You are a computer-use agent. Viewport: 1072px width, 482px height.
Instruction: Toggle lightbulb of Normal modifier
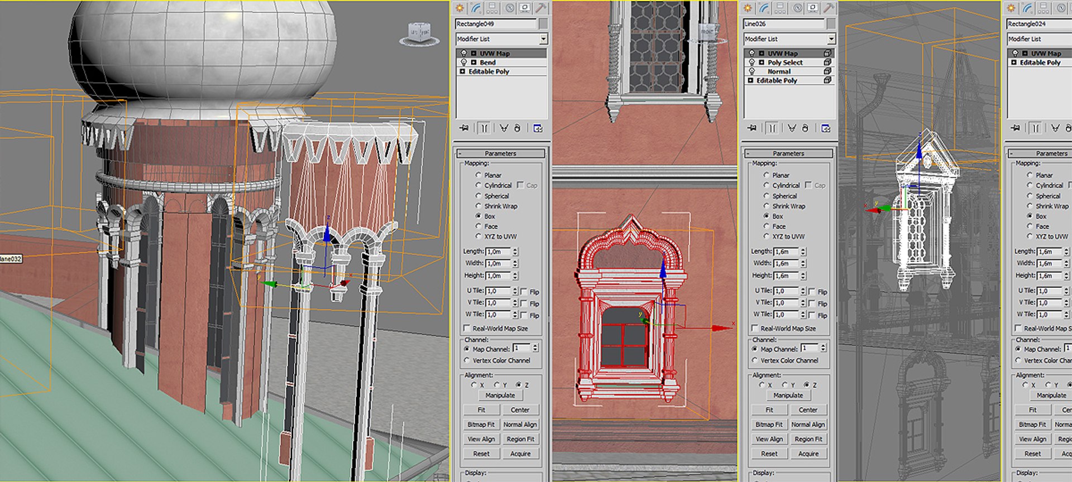click(x=752, y=71)
